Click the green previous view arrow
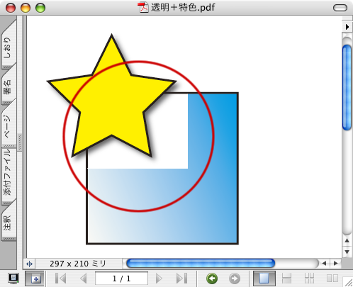 click(212, 278)
